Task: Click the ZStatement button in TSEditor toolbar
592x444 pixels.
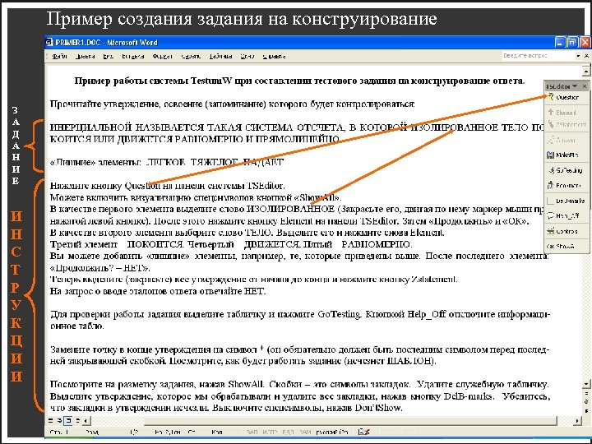Action: (x=567, y=124)
